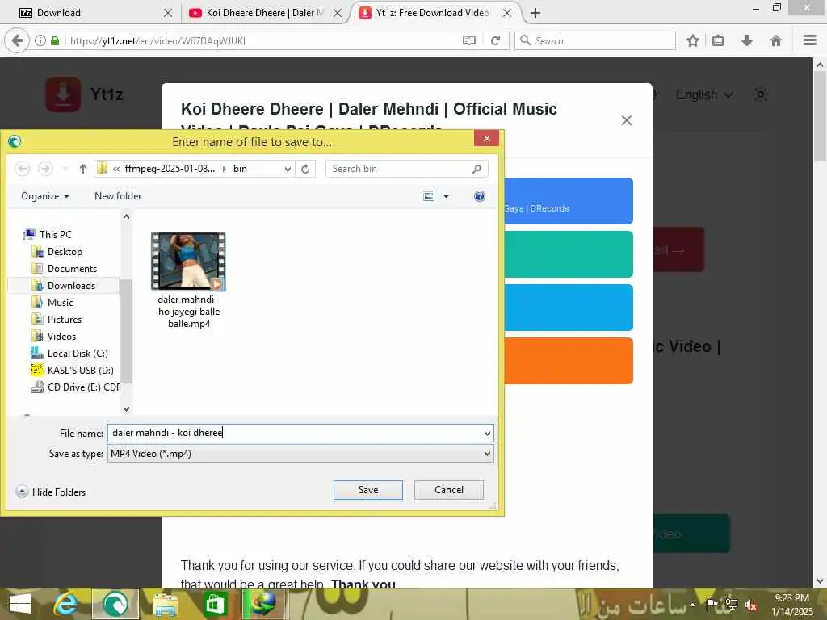Expand the recent locations dropdown arrow
The height and width of the screenshot is (620, 827).
pyautogui.click(x=65, y=169)
